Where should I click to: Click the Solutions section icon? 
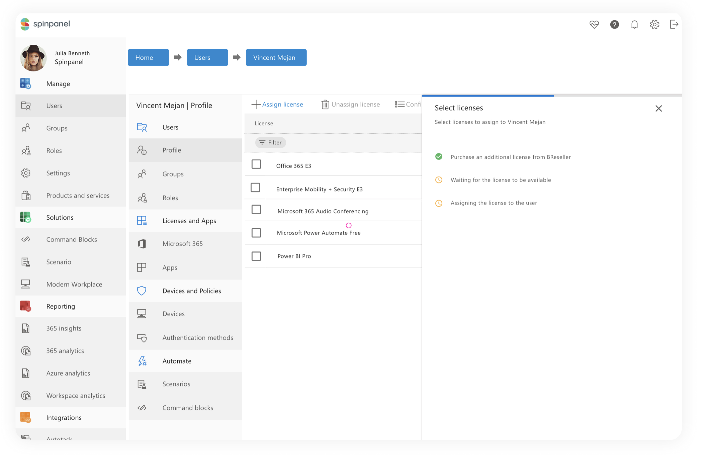[25, 217]
